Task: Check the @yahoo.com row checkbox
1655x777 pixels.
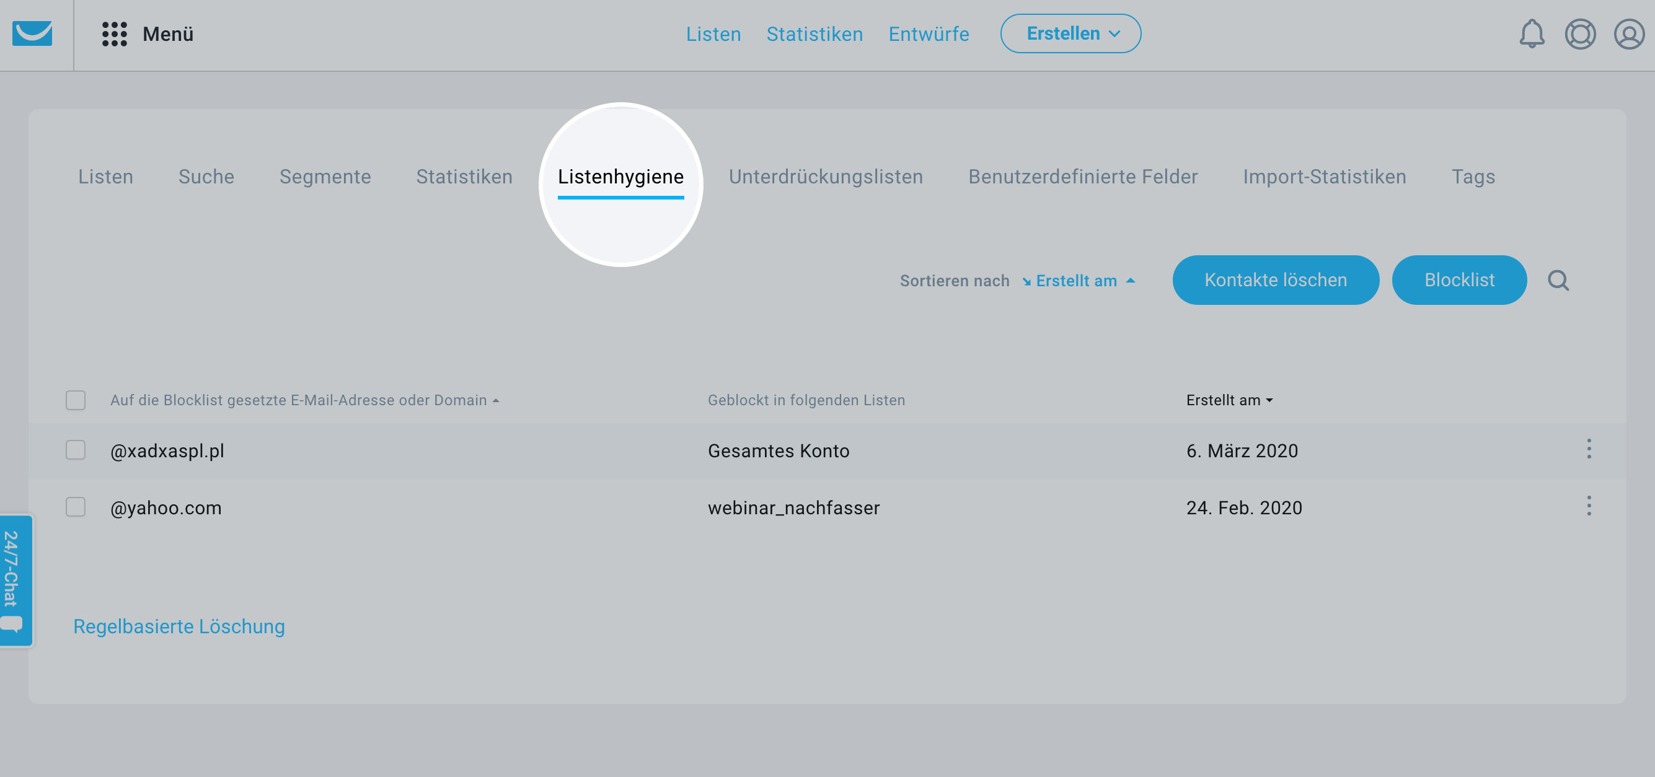Action: click(76, 507)
